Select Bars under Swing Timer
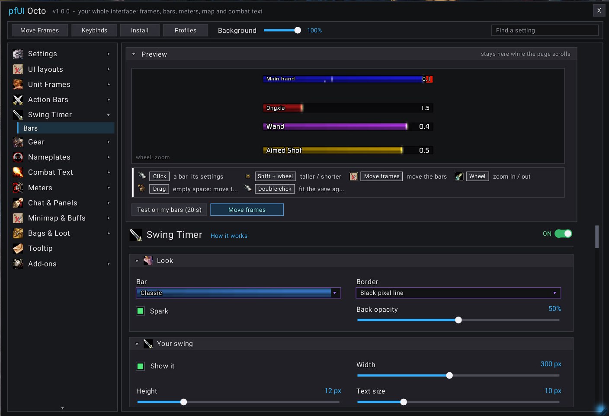Viewport: 609px width, 416px height. pos(66,128)
